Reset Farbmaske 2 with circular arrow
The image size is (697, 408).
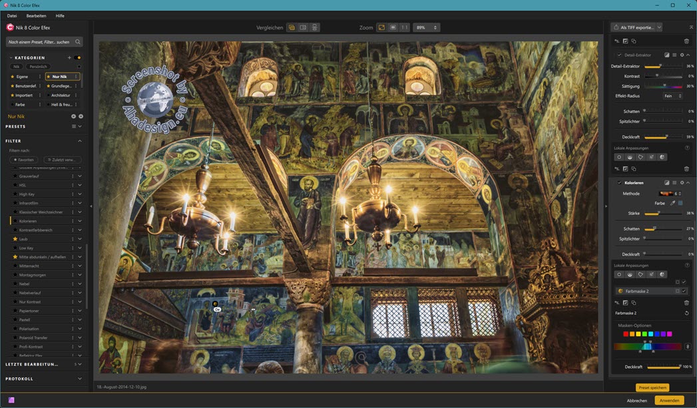686,313
